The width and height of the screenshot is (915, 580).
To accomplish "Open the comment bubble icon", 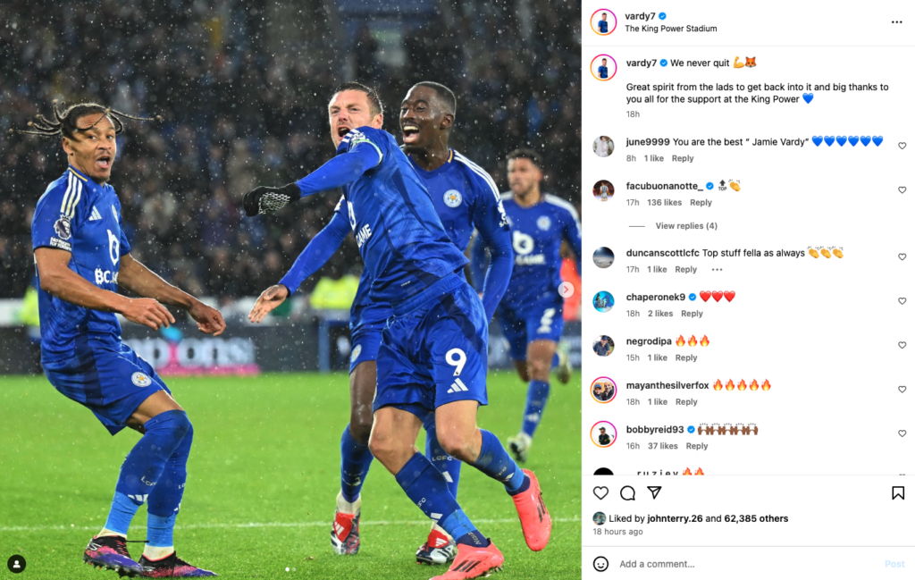I will click(x=627, y=493).
